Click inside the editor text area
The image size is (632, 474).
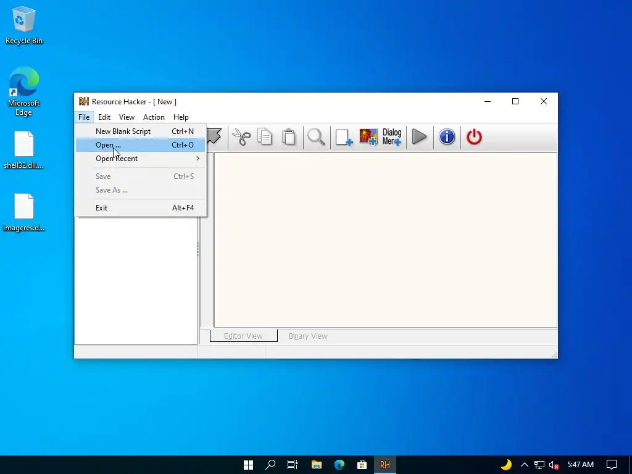(x=385, y=240)
